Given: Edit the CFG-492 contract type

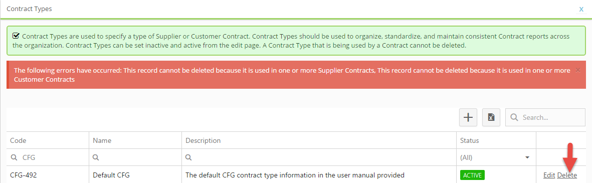Looking at the screenshot, I should 549,175.
